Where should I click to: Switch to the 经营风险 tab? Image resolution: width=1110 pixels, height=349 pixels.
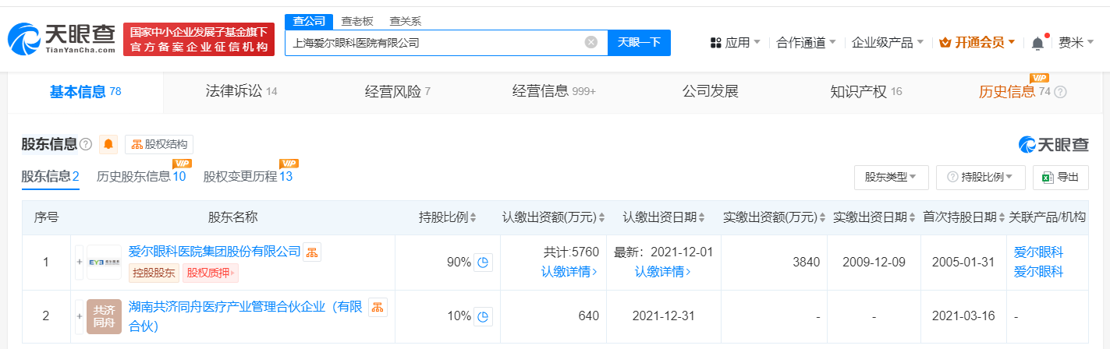[x=397, y=92]
